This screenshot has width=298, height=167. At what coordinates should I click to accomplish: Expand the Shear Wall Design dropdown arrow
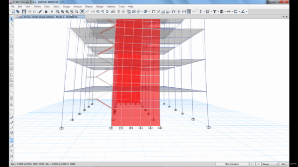pos(239,12)
